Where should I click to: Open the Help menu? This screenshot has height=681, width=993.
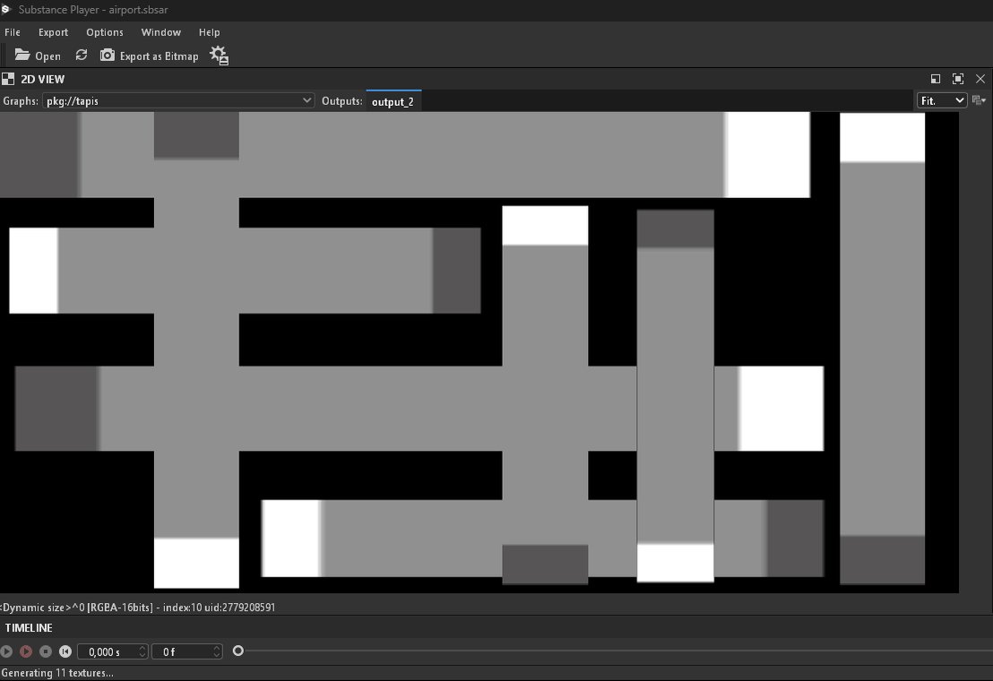click(209, 32)
